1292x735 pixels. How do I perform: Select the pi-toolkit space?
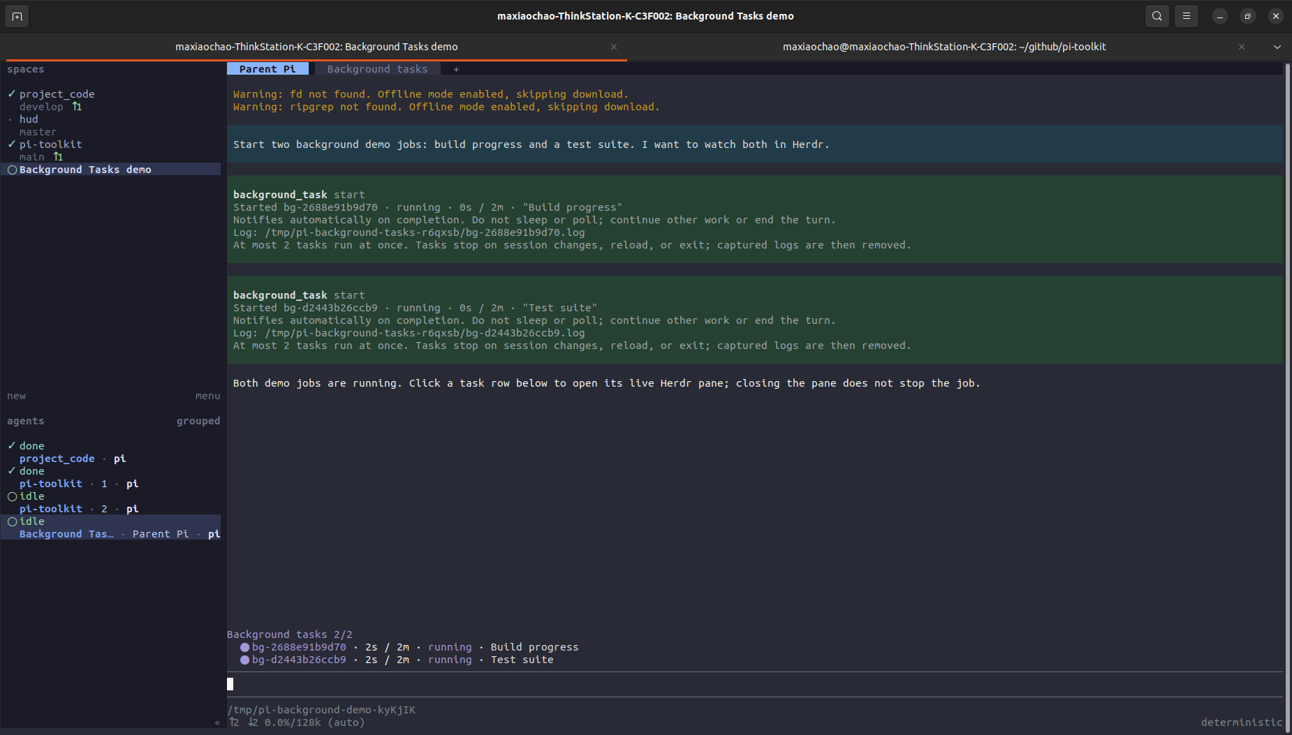pos(50,144)
